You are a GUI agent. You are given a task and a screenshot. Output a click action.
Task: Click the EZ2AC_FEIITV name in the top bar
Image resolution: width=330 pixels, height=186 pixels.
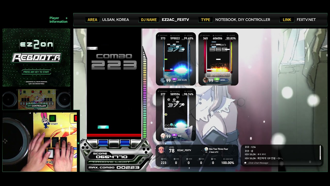[x=175, y=20]
